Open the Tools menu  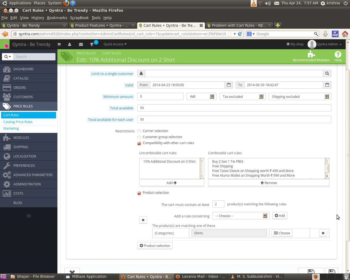(96, 18)
